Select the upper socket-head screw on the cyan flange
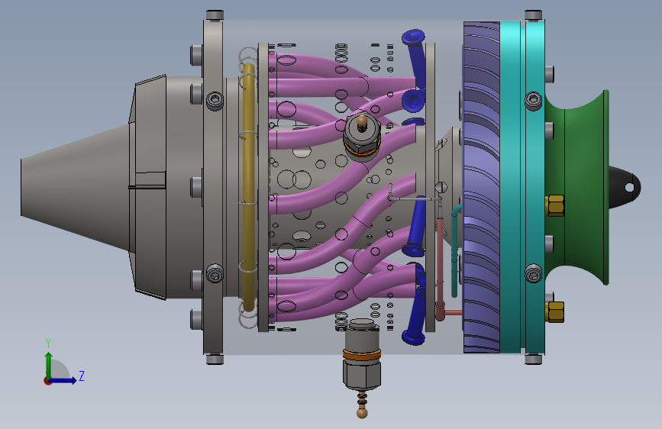Viewport: 662px width, 429px height. point(533,101)
